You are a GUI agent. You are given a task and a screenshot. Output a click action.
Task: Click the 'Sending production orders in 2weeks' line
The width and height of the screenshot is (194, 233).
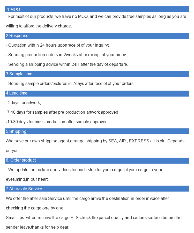coord(67,55)
